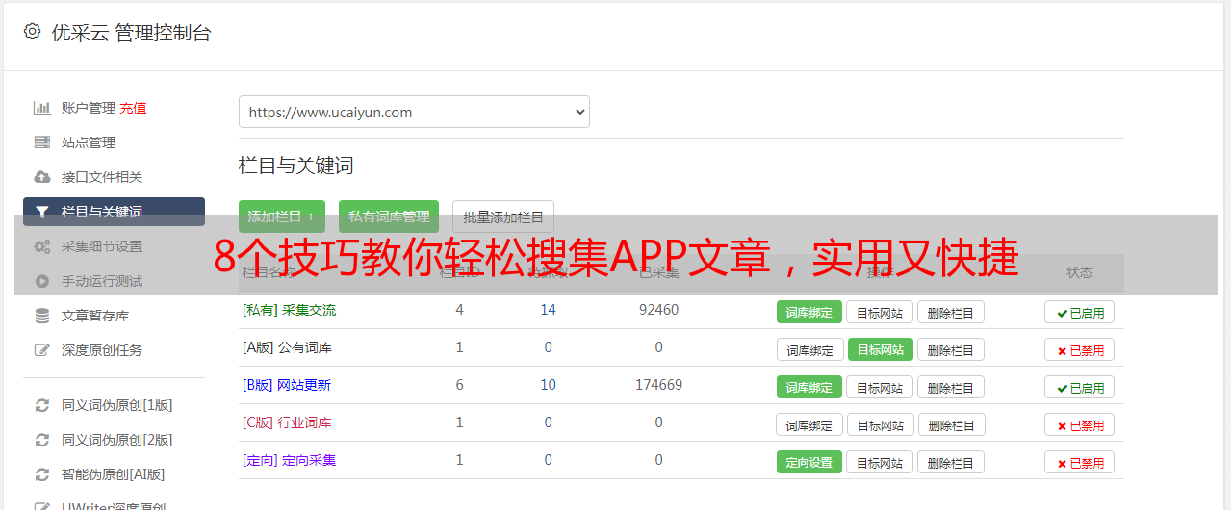Click 定向设置 for 定向采集 row

[x=809, y=462]
